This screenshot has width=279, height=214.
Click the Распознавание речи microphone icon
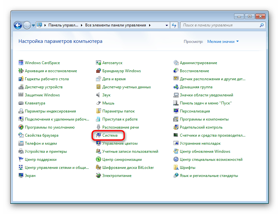[x=98, y=127]
